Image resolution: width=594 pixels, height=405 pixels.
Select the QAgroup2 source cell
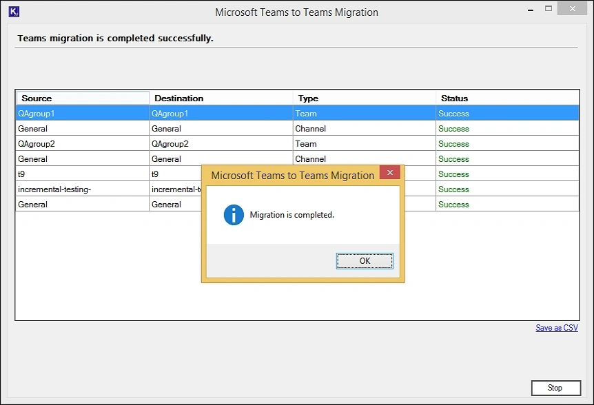pos(83,143)
